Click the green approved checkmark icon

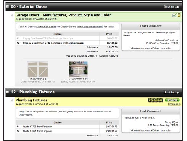pyautogui.click(x=174, y=15)
